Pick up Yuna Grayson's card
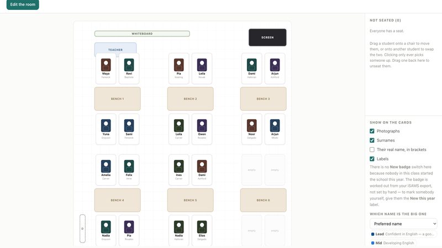The image size is (442, 248). [106, 130]
